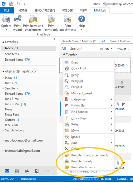This screenshot has height=183, width=133.
Task: Open the Junk E-Mail [83] folder
Action: pyautogui.click(x=15, y=104)
